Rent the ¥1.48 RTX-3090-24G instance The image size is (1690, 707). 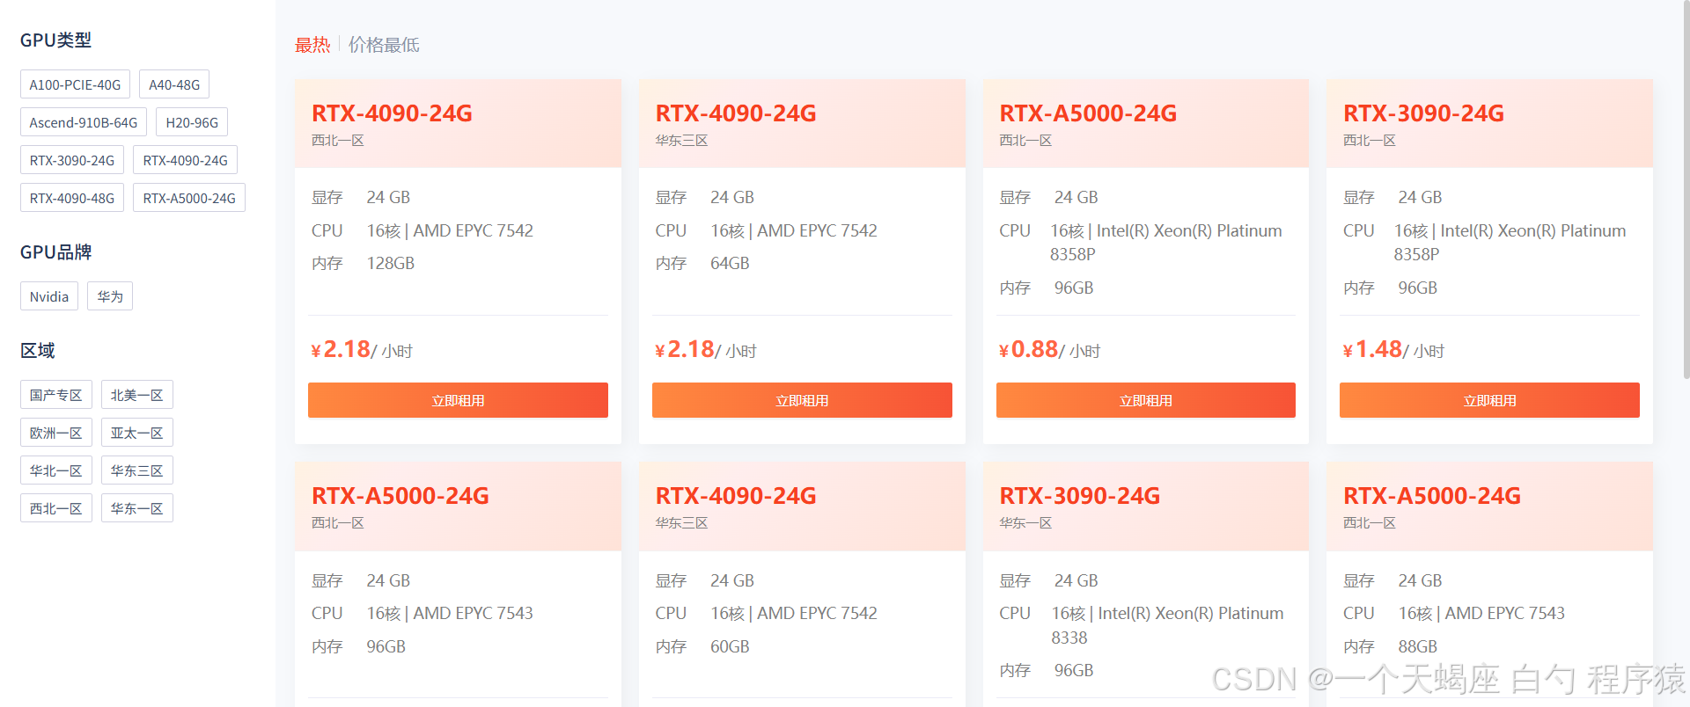[x=1489, y=400]
